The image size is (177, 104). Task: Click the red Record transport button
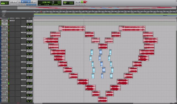coord(85,2)
